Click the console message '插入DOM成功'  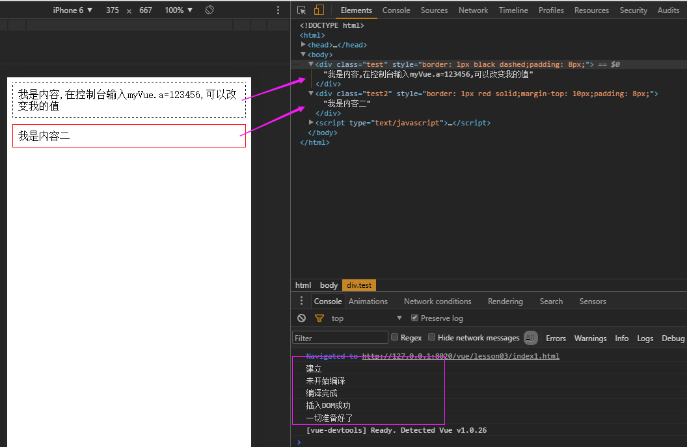[328, 405]
